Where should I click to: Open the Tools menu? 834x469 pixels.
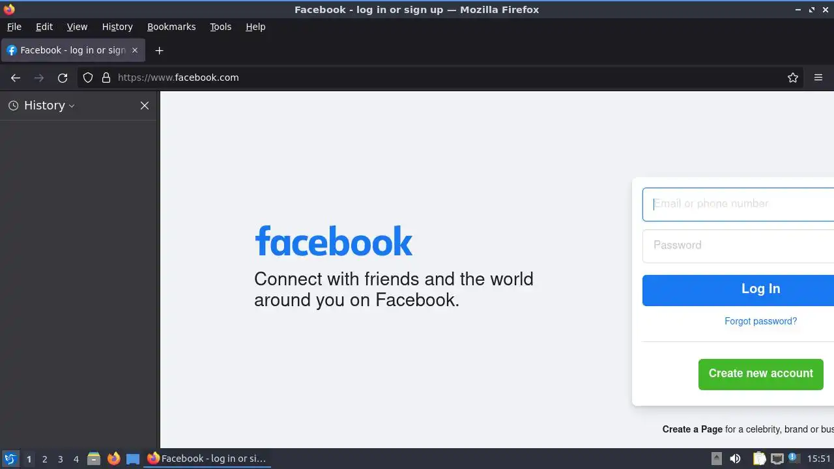pyautogui.click(x=220, y=27)
